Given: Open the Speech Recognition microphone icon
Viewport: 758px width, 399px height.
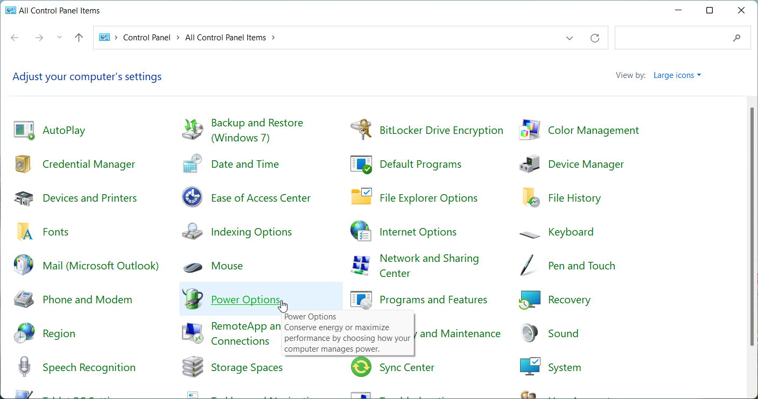Looking at the screenshot, I should pyautogui.click(x=24, y=367).
